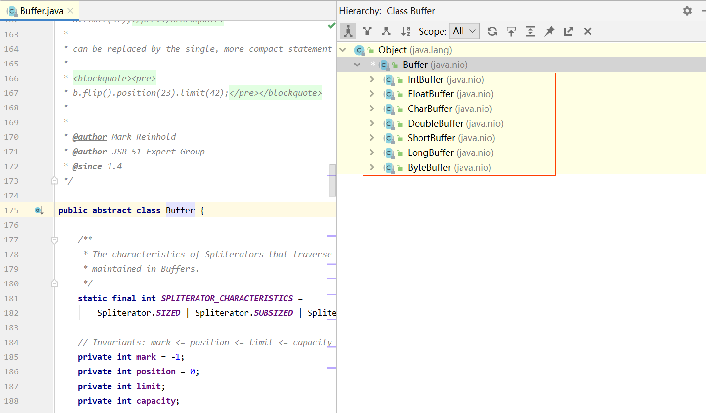Click the Object class icon
Screen dimensions: 706x413
(x=359, y=50)
